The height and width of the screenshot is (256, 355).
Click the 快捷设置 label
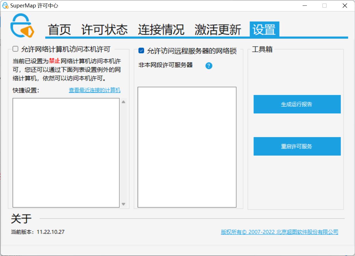[x=26, y=90]
